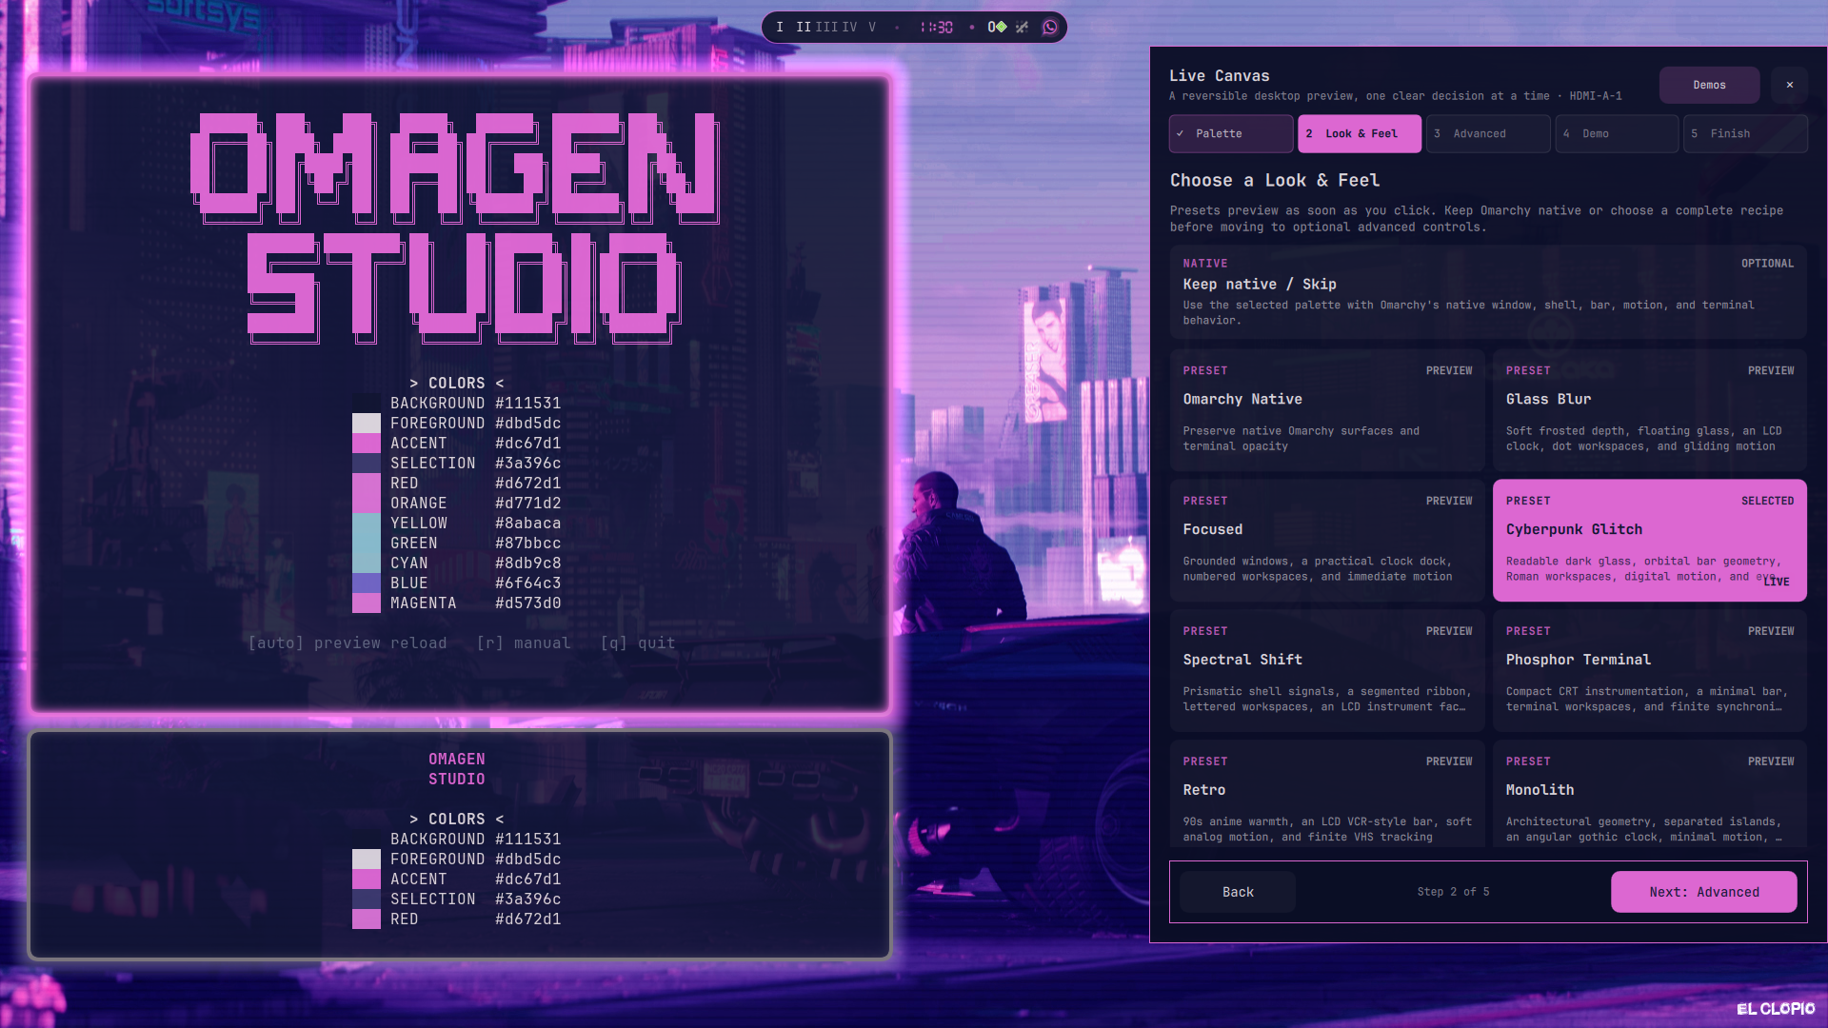This screenshot has height=1028, width=1828.
Task: Click the selected Cyberpunk Glitch preset
Action: coord(1650,541)
